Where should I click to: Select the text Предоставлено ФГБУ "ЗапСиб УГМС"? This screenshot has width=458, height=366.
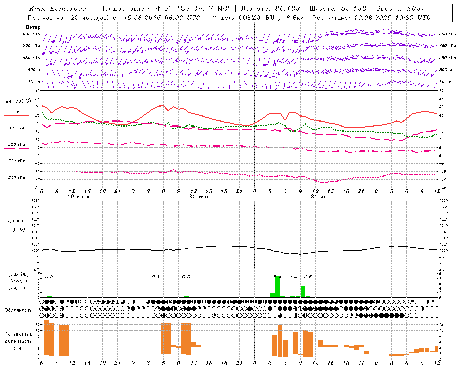(165, 9)
